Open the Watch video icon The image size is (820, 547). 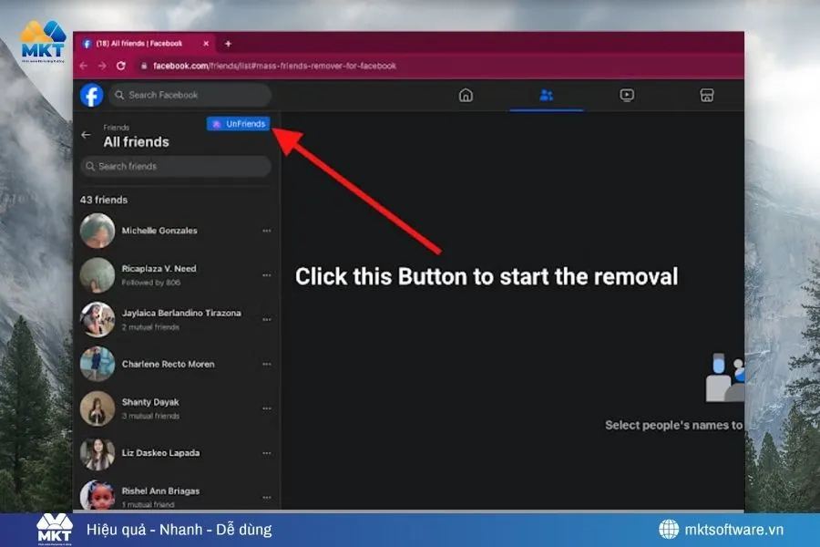[627, 95]
